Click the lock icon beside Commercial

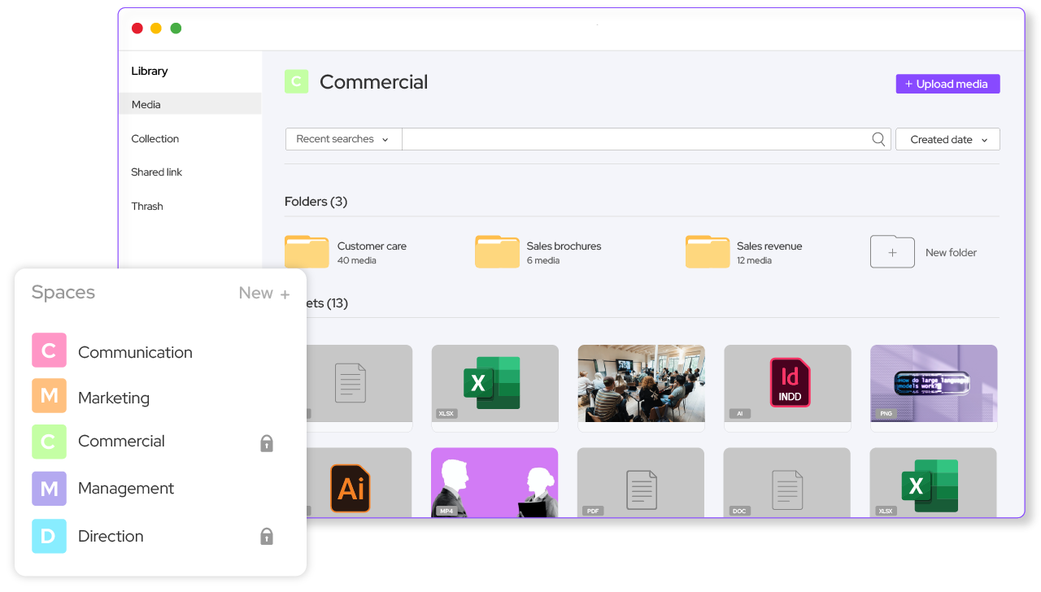point(266,443)
